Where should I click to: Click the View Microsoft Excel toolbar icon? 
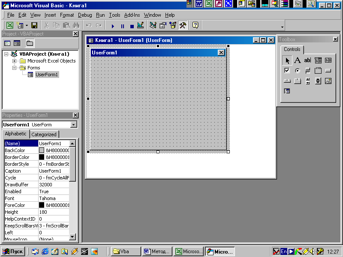[10, 25]
